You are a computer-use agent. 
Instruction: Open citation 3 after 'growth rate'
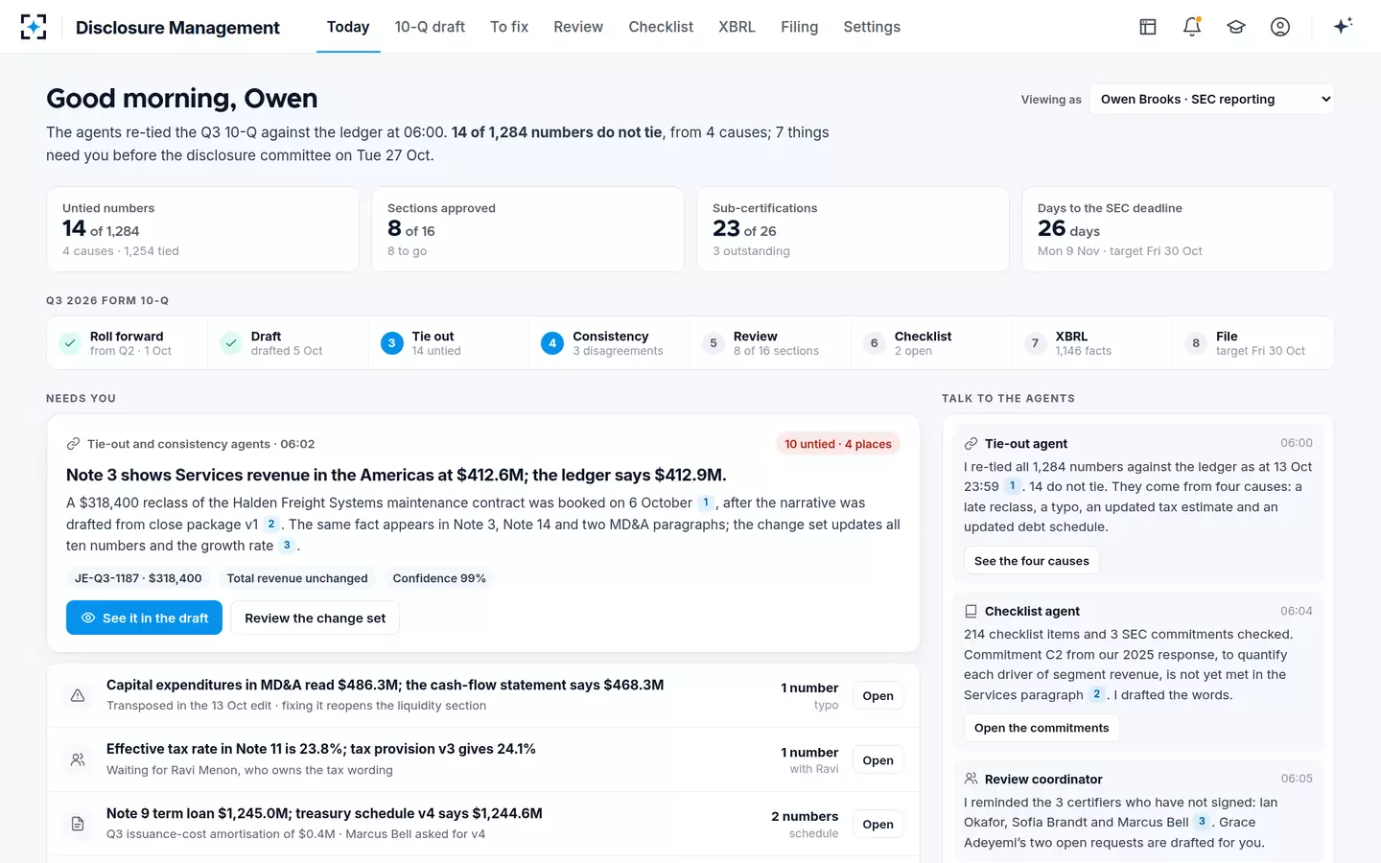pyautogui.click(x=287, y=546)
